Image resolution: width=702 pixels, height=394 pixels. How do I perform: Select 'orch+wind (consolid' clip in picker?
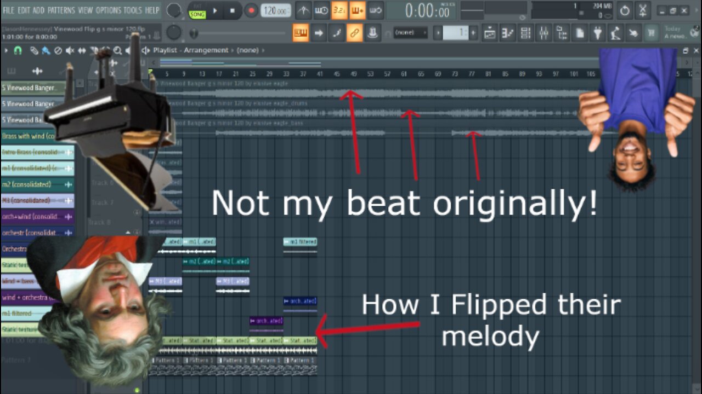pyautogui.click(x=37, y=217)
